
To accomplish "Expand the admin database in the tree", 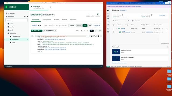I will pos(6,24).
